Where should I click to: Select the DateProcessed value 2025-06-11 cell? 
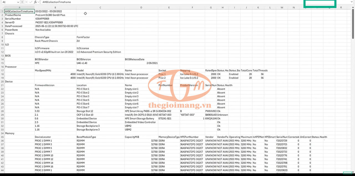tap(55, 26)
